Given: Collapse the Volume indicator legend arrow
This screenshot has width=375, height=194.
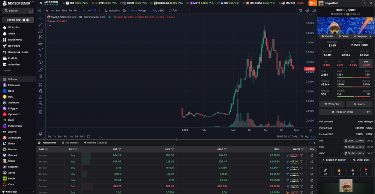Looking at the screenshot, I should pyautogui.click(x=50, y=25).
